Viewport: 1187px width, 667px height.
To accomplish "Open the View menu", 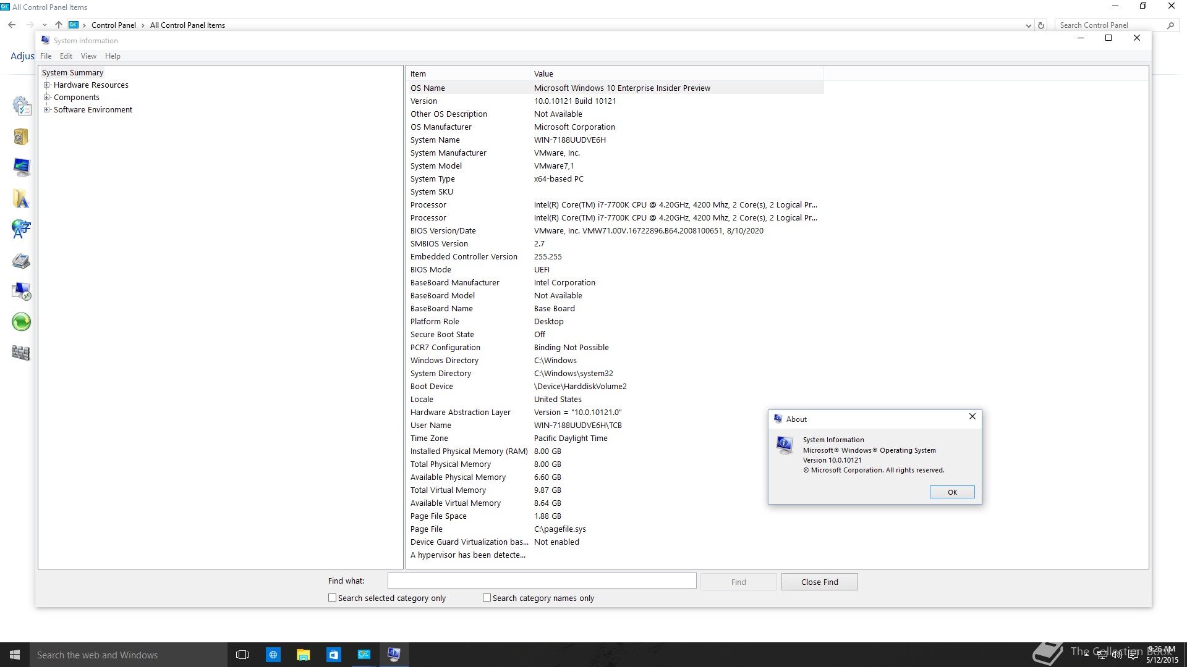I will point(88,56).
